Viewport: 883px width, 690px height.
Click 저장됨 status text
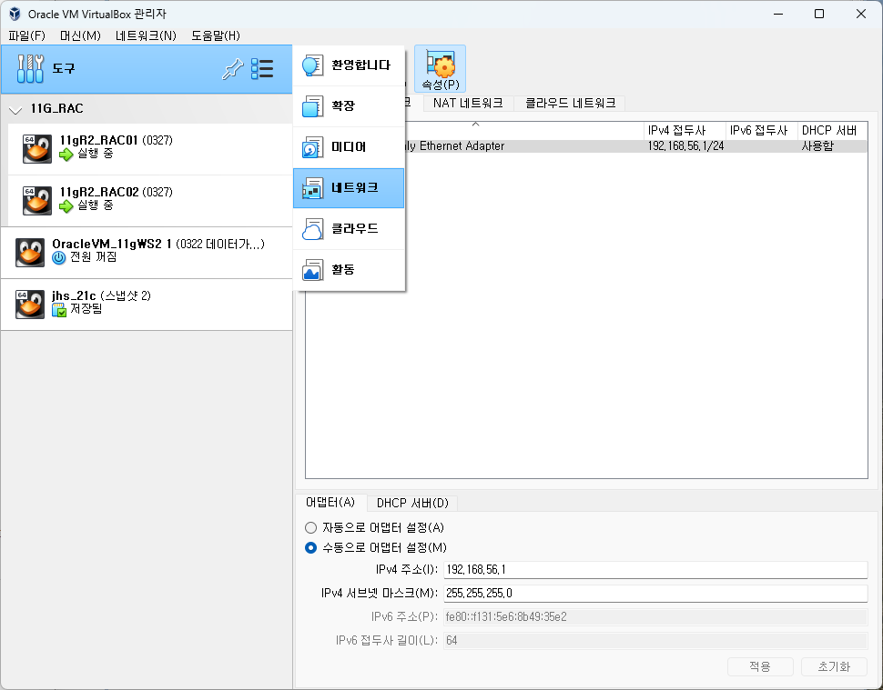pos(86,309)
